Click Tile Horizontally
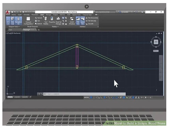Image resolution: width=169 pixels, height=129 pixels. 92,18
